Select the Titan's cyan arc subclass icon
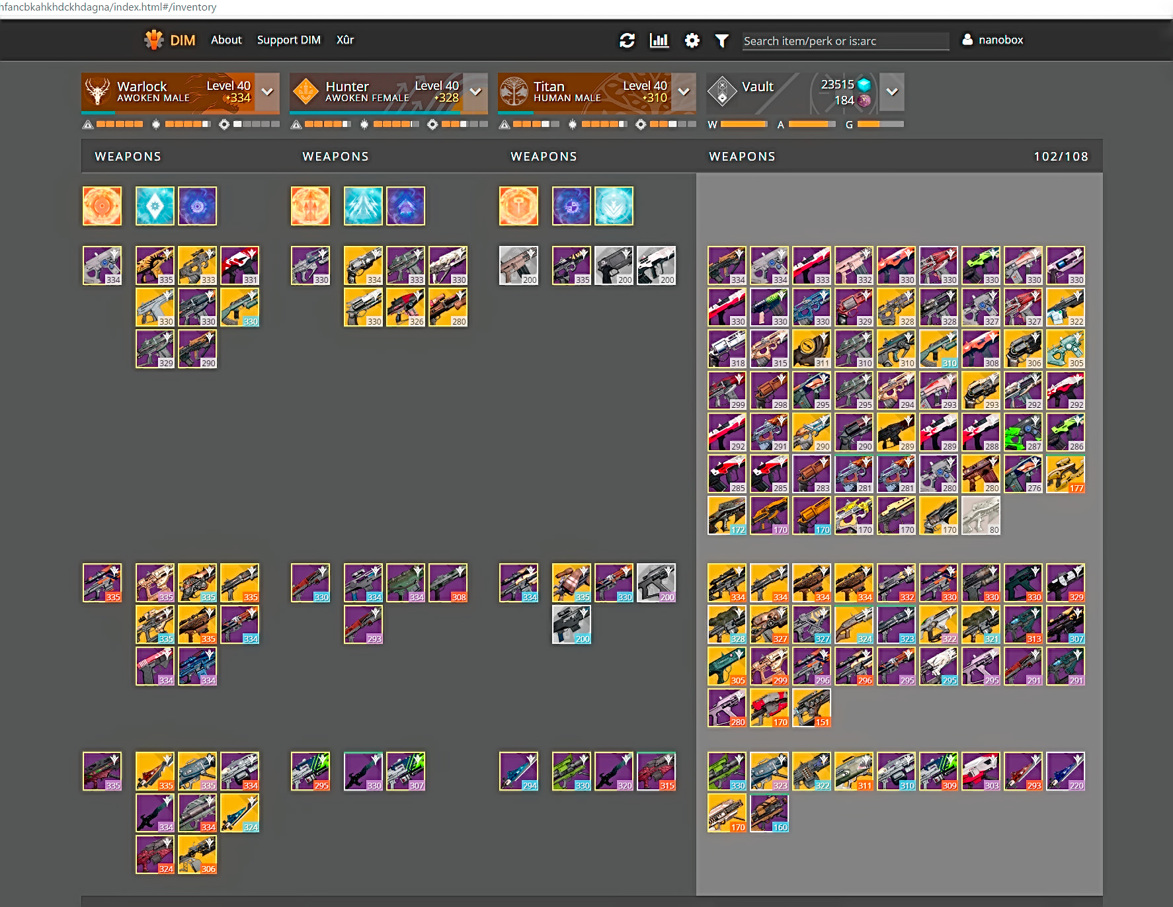 614,206
